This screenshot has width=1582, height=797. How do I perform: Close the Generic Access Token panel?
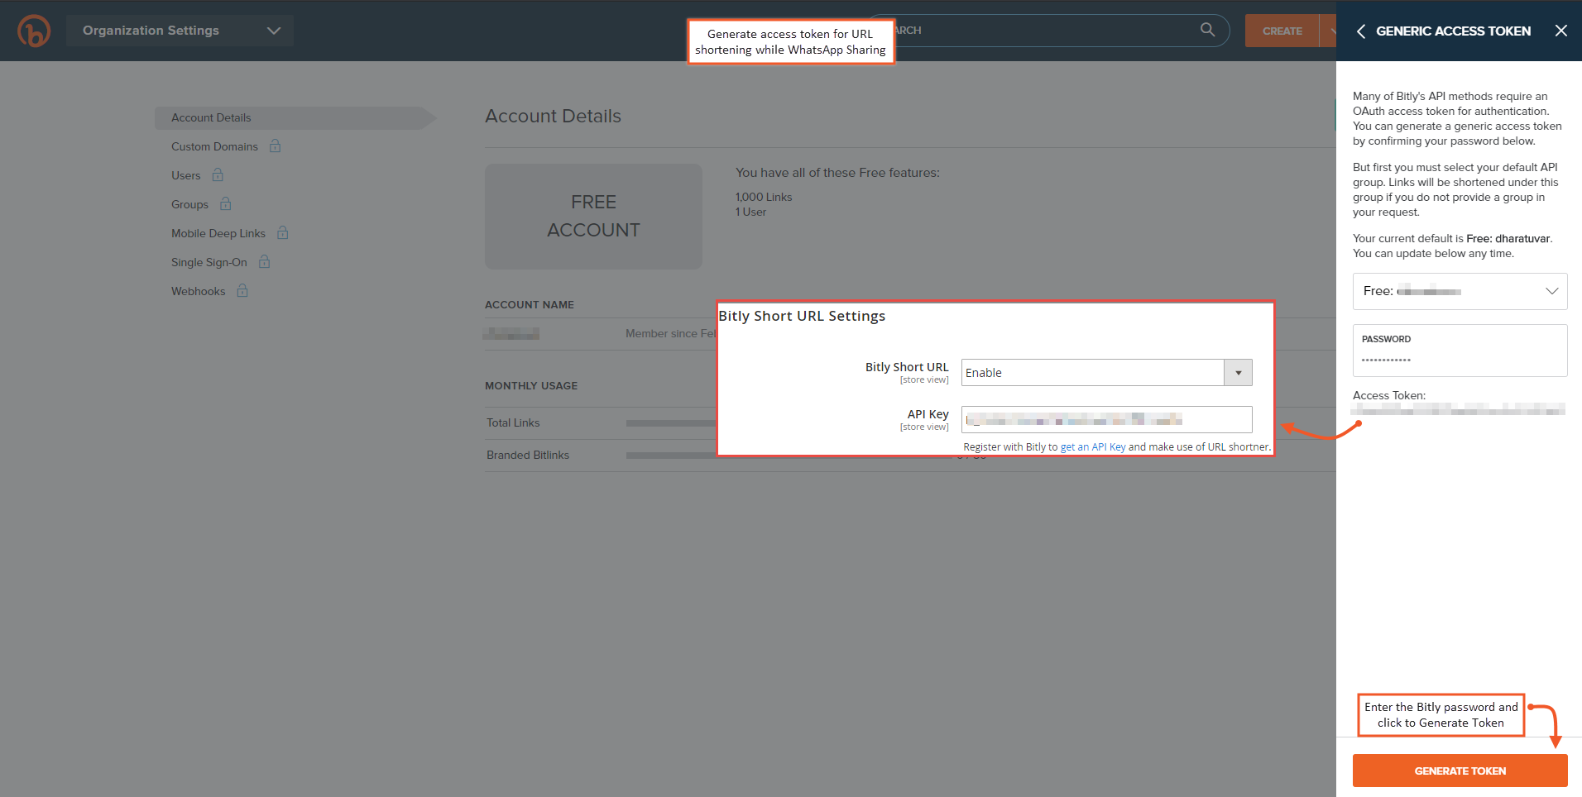tap(1561, 31)
